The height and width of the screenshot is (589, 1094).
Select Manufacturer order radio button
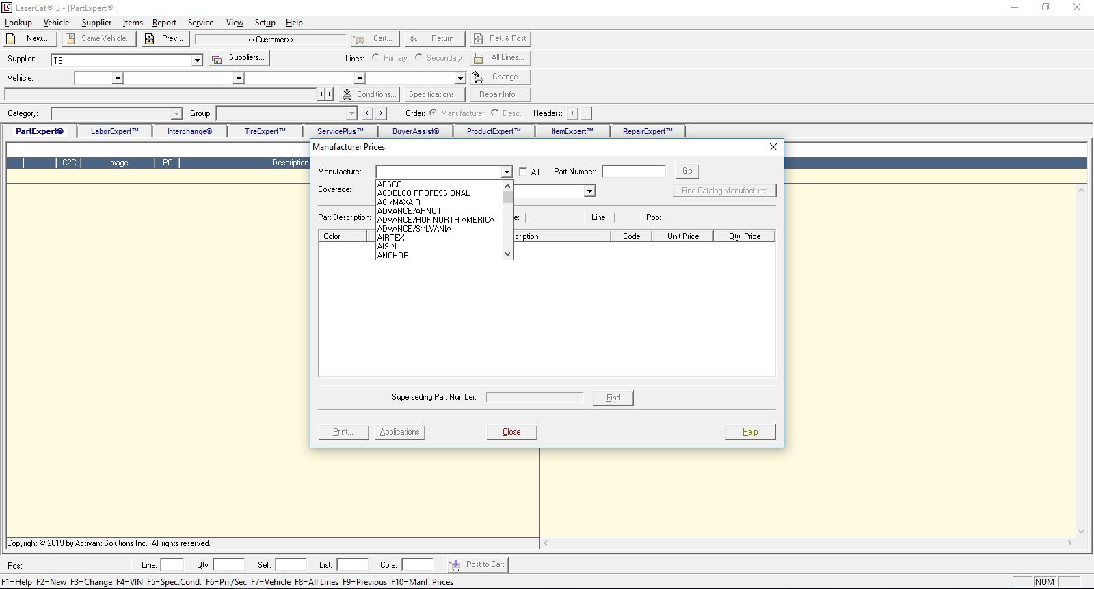tap(433, 113)
